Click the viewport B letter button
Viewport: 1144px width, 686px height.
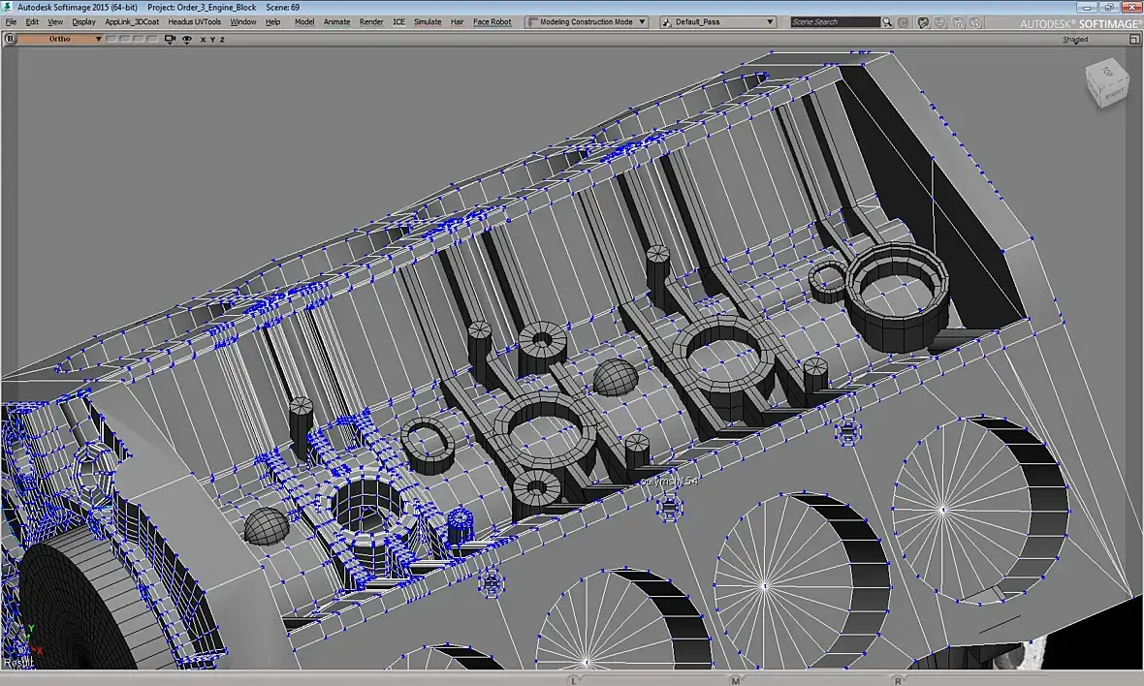[x=10, y=39]
